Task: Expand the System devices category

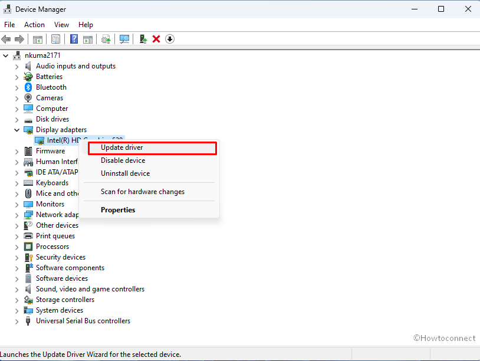Action: click(x=17, y=310)
